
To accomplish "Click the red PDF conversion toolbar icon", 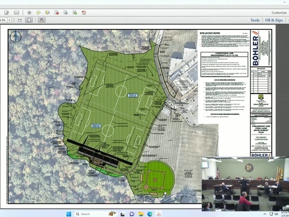I will [x=56, y=12].
